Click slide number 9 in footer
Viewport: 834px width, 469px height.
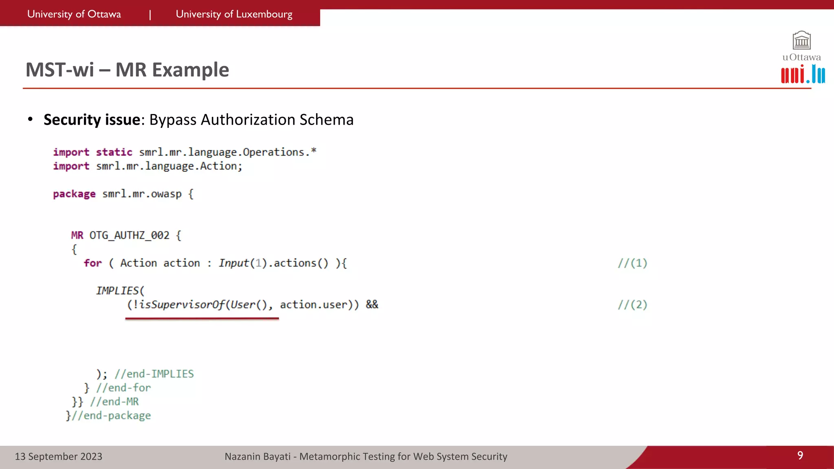click(x=800, y=455)
